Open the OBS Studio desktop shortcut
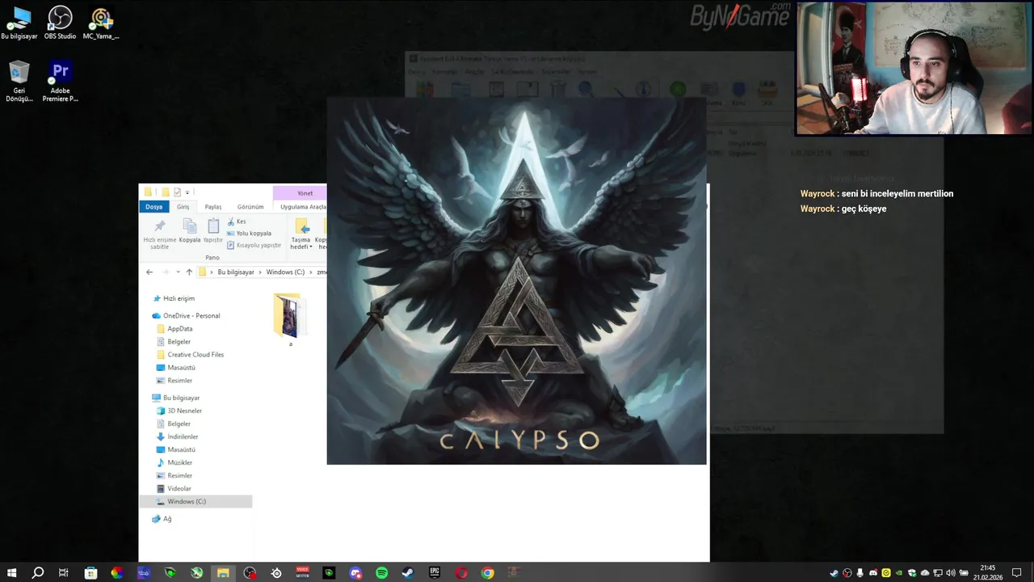Image resolution: width=1034 pixels, height=582 pixels. pos(60,23)
